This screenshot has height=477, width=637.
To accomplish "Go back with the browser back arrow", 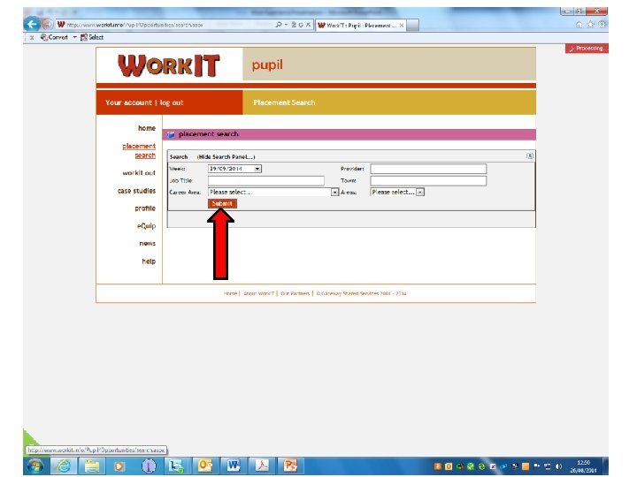I will [x=32, y=25].
